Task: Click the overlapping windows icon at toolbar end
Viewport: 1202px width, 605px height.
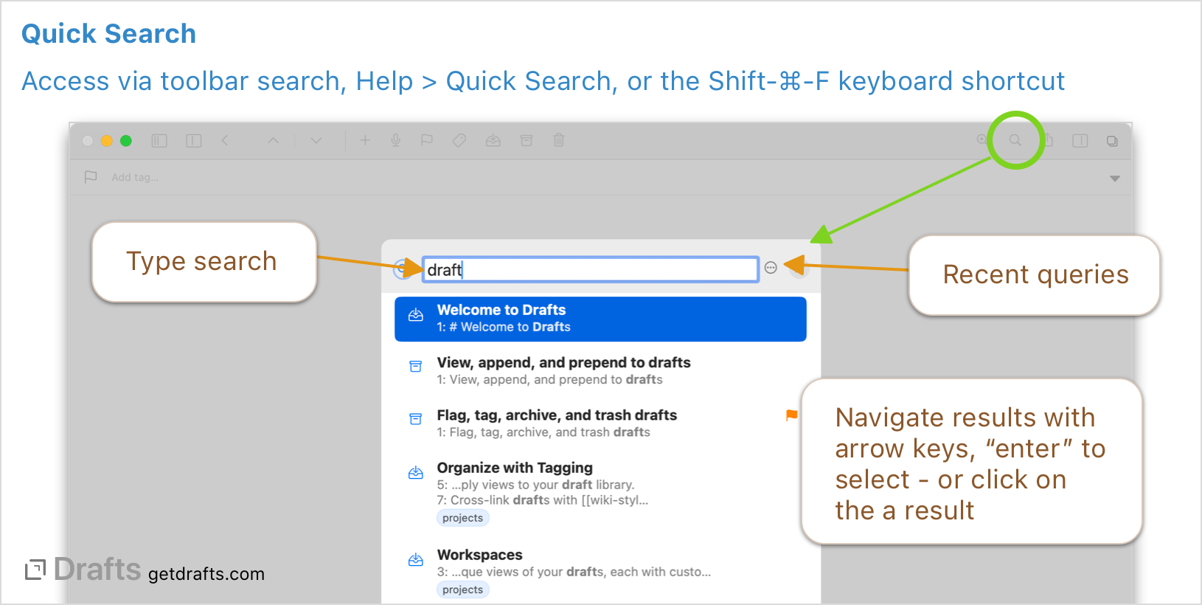Action: pos(1112,141)
